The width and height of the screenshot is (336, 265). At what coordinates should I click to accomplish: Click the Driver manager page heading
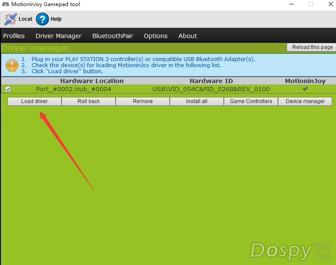click(36, 48)
